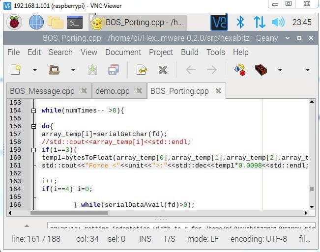The height and width of the screenshot is (252, 320).
Task: Collapse the while loop fold at line 154
Action: [x=33, y=111]
